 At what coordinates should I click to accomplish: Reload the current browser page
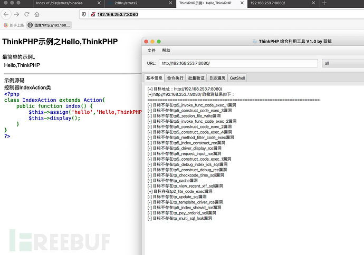pyautogui.click(x=27, y=14)
